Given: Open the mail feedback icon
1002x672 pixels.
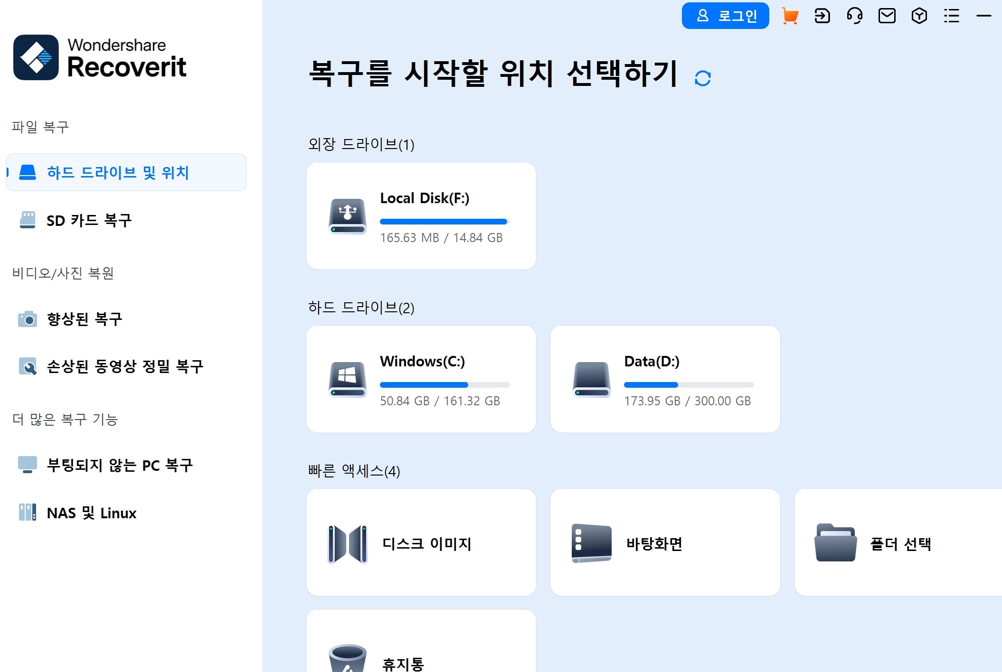Looking at the screenshot, I should coord(887,16).
